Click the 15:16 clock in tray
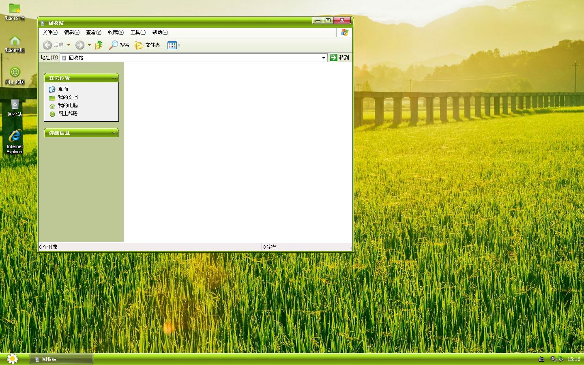Screen dimensions: 584x365 [573, 359]
